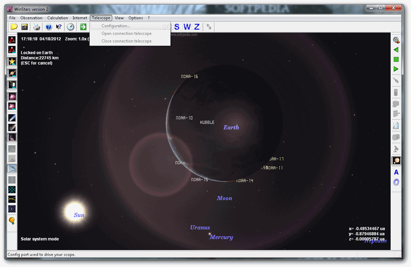The width and height of the screenshot is (411, 267).
Task: Click the save disk toolbar icon
Action: (25, 27)
